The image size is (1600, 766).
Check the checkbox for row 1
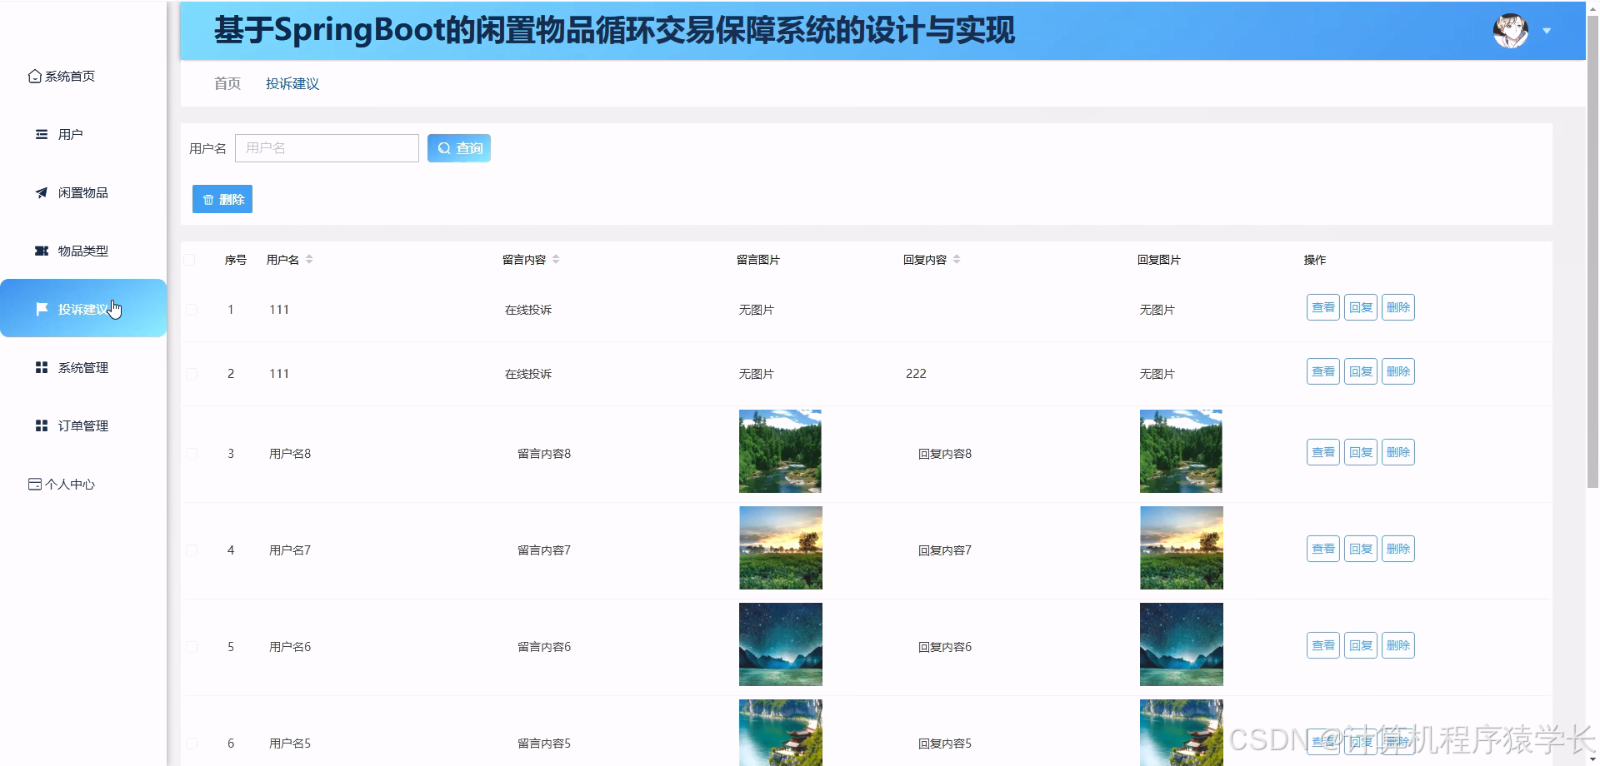point(192,310)
